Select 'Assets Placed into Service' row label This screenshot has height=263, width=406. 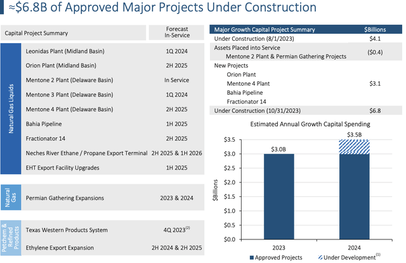(247, 48)
